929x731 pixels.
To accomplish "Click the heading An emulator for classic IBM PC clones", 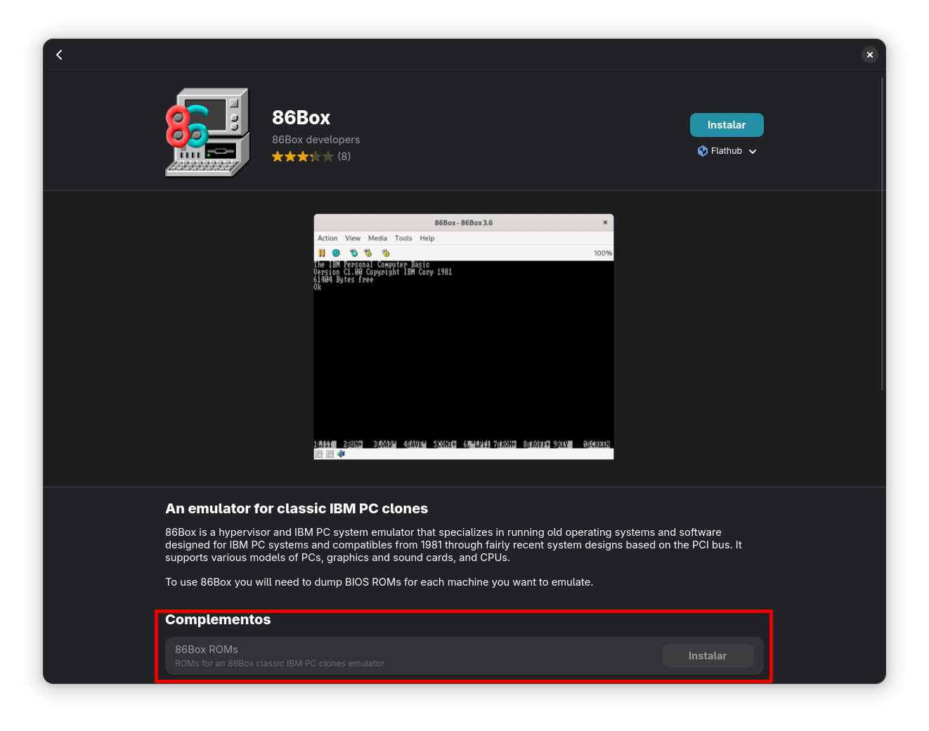I will click(x=297, y=508).
